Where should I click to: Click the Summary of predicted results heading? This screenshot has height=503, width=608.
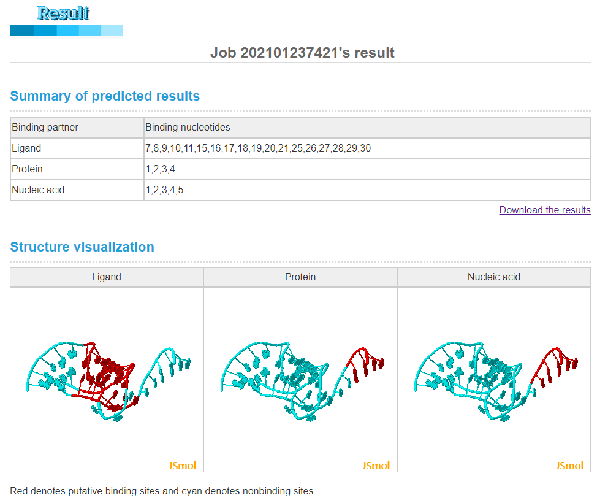[105, 96]
